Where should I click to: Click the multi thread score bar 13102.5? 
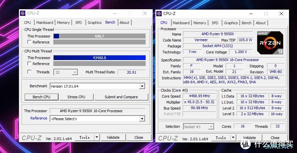click(99, 58)
